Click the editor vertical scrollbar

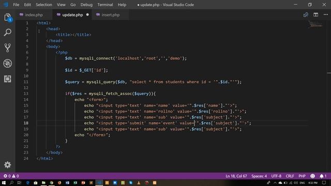point(329,96)
